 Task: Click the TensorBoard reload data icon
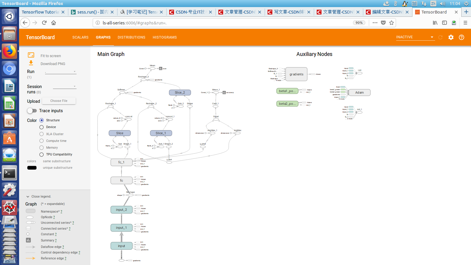440,37
